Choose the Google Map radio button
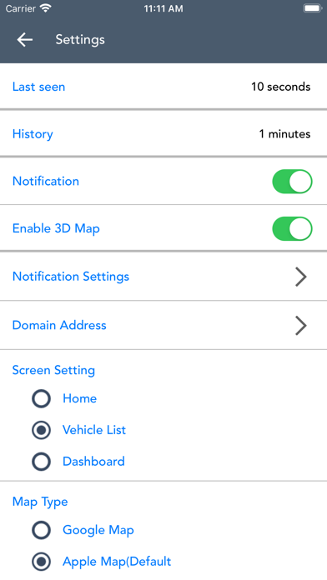 tap(41, 530)
